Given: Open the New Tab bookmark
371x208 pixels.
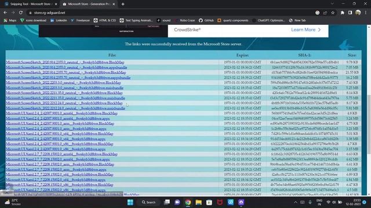Looking at the screenshot, I should pyautogui.click(x=297, y=20).
